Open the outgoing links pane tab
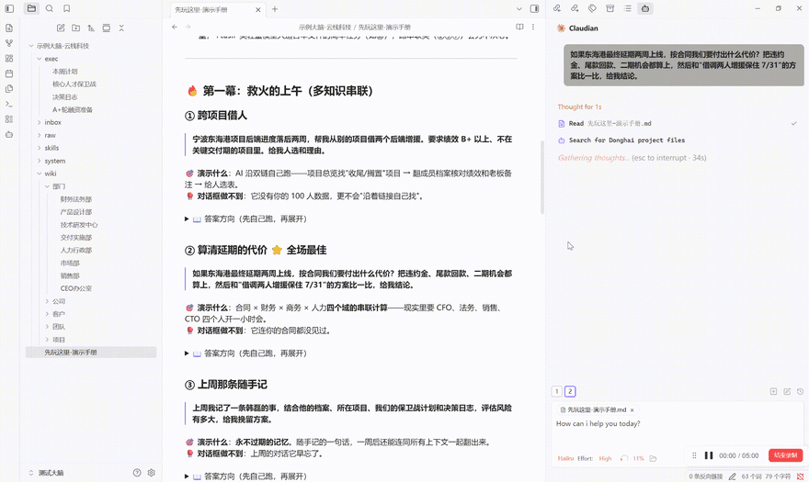 tap(575, 9)
